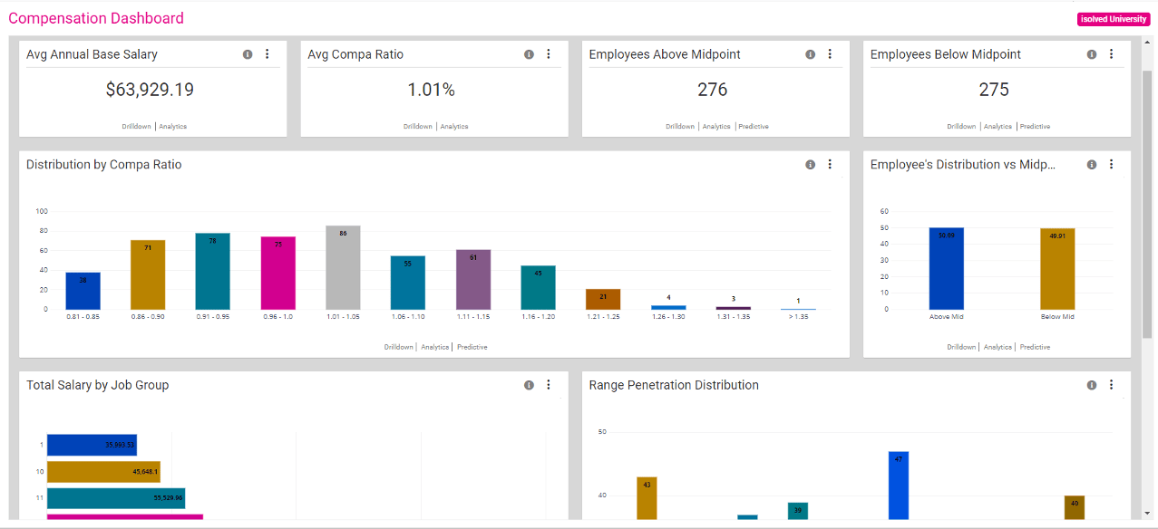Click Drilldown under Distribution by Compa Ratio

click(399, 347)
